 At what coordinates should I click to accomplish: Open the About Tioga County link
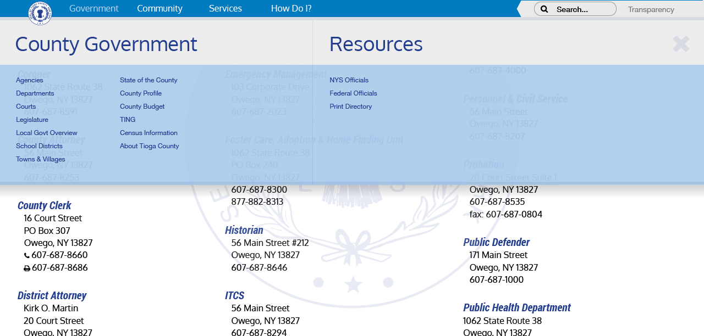(150, 146)
